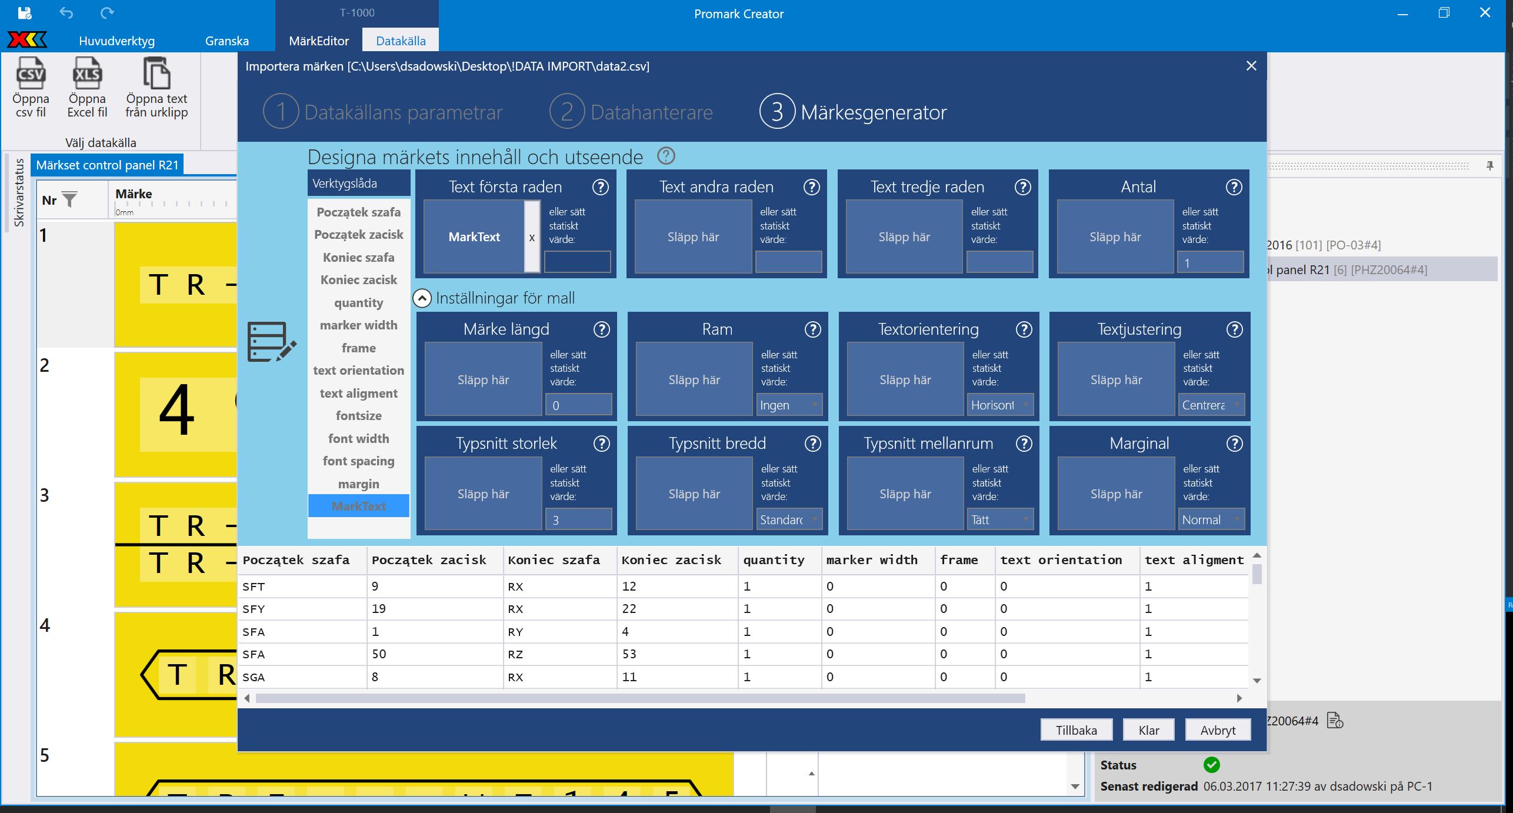Click the Avbryt button

click(x=1218, y=730)
